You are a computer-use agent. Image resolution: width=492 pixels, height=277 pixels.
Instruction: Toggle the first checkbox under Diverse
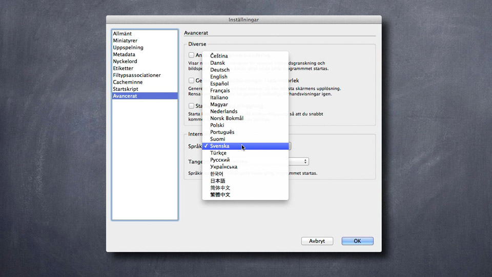191,55
